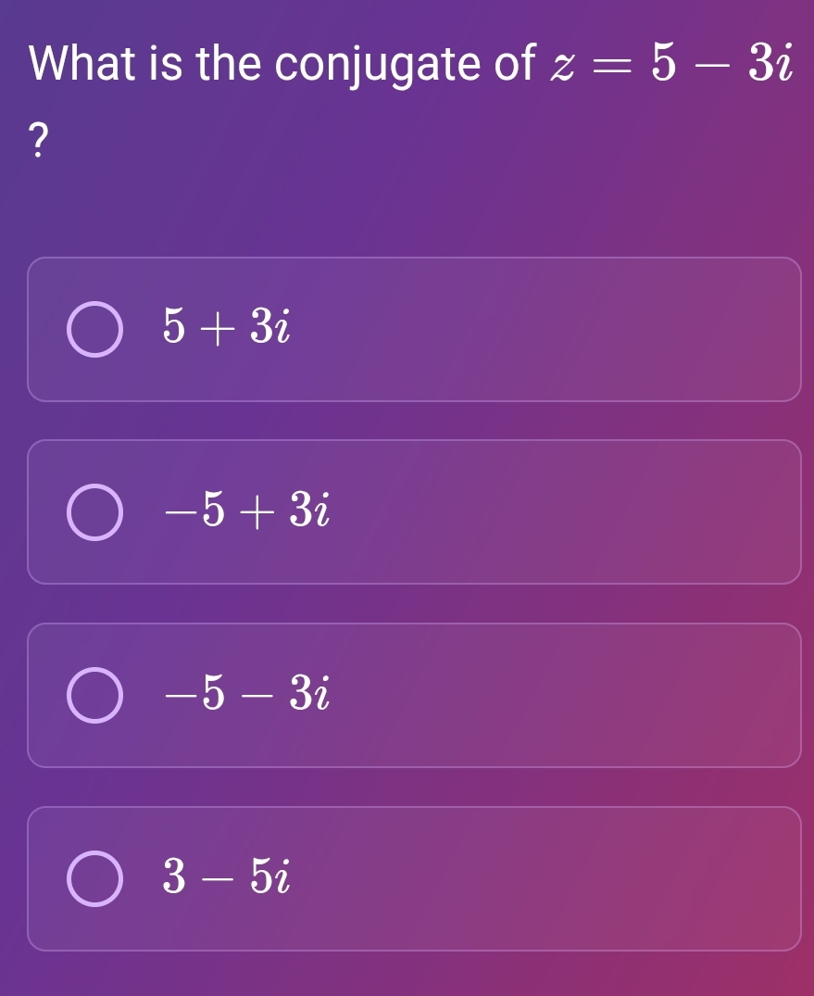Click the fourth answer option card
Image resolution: width=814 pixels, height=996 pixels.
tap(415, 880)
